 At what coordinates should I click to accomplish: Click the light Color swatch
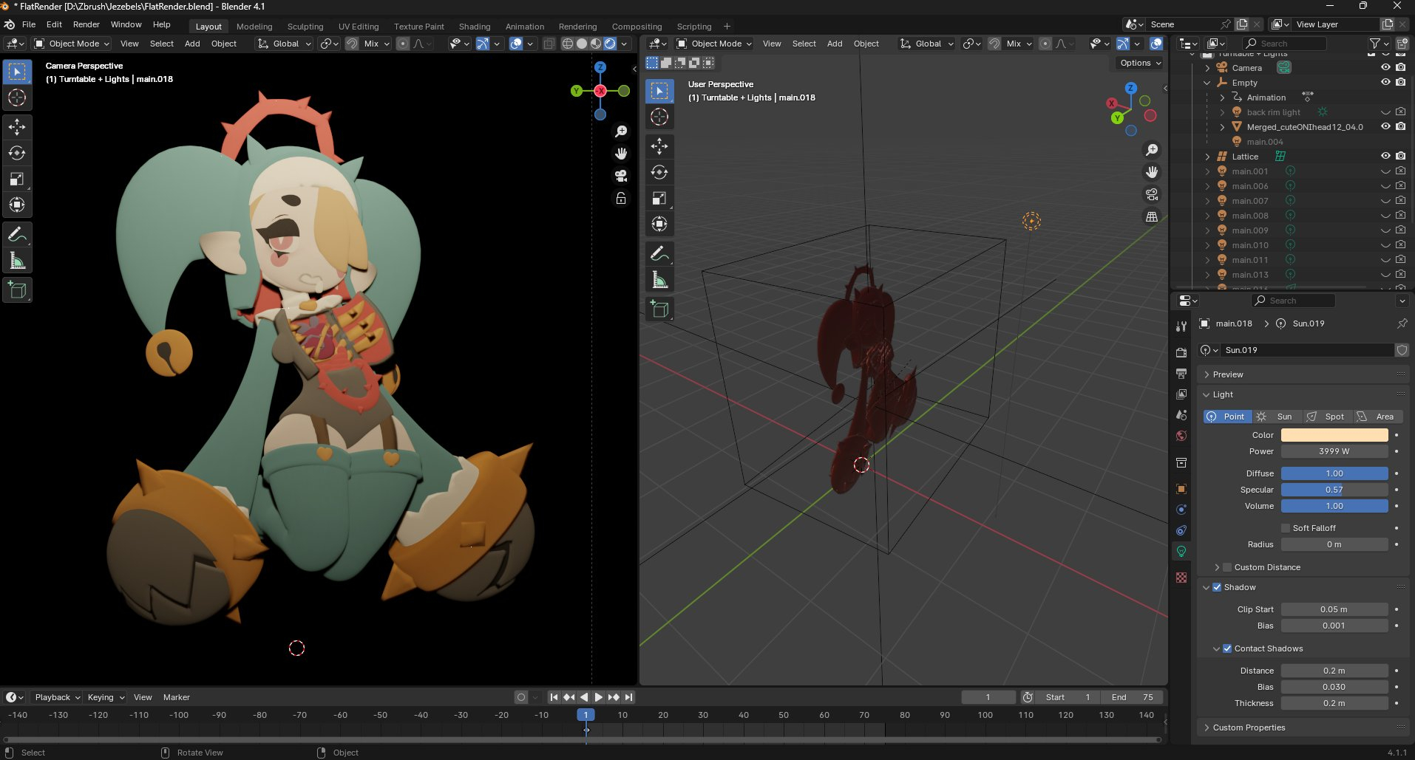point(1334,435)
